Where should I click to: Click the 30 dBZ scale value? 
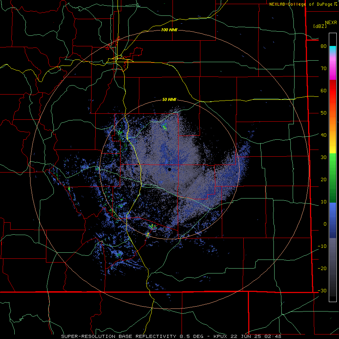click(x=324, y=157)
